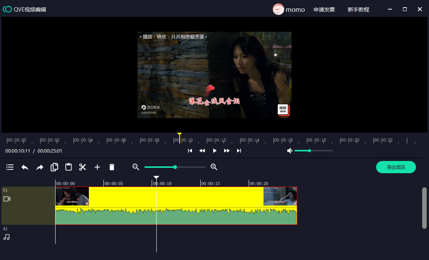Rewind the preview playback
Viewport: 429px width, 260px height.
coord(202,151)
